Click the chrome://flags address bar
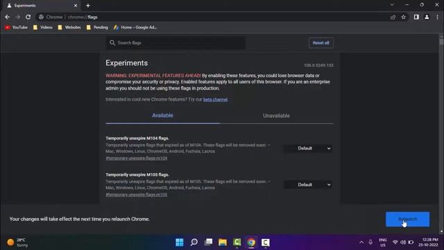Screen dimensions: 444x250 [212, 17]
